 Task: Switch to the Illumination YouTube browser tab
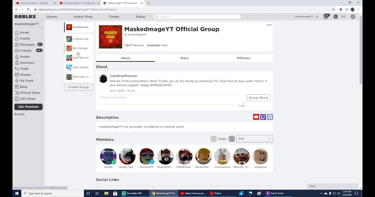(x=35, y=3)
